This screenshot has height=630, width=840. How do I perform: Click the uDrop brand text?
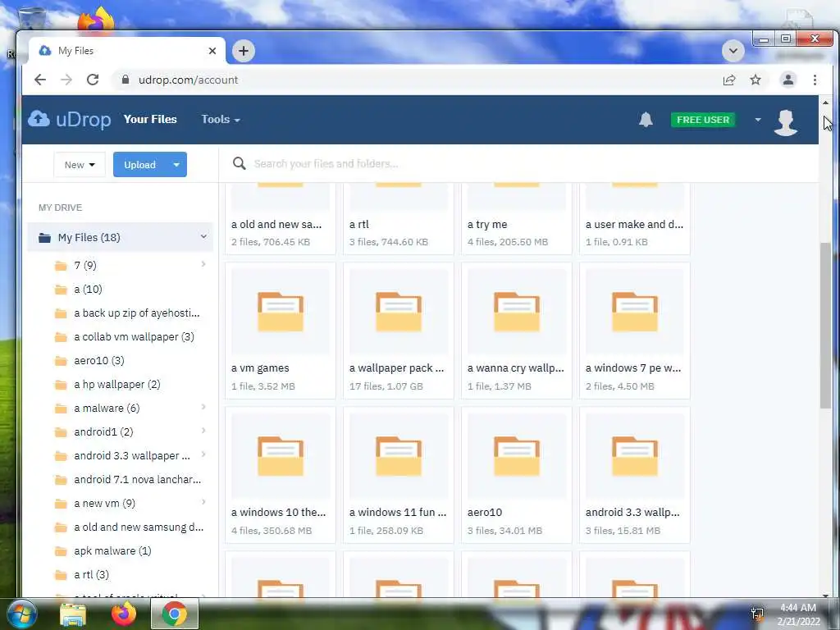(84, 119)
